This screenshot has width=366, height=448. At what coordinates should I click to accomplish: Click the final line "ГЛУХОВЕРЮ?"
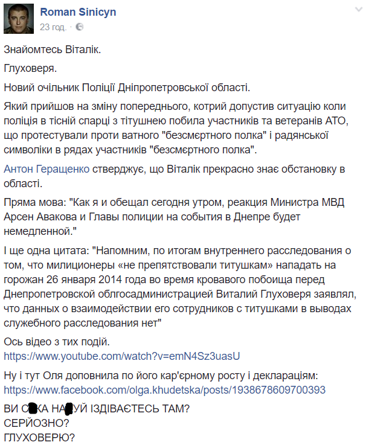[34, 437]
